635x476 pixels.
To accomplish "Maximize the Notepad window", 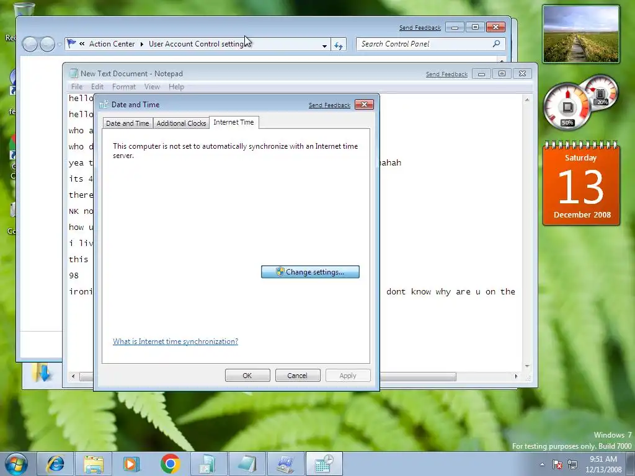I will [502, 74].
